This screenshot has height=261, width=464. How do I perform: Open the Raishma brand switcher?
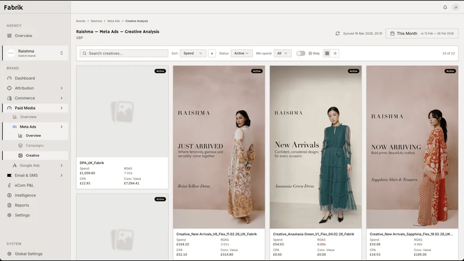pyautogui.click(x=35, y=53)
